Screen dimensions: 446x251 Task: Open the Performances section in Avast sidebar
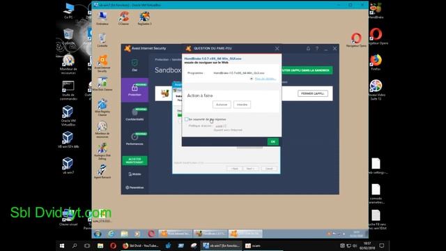pos(134,139)
